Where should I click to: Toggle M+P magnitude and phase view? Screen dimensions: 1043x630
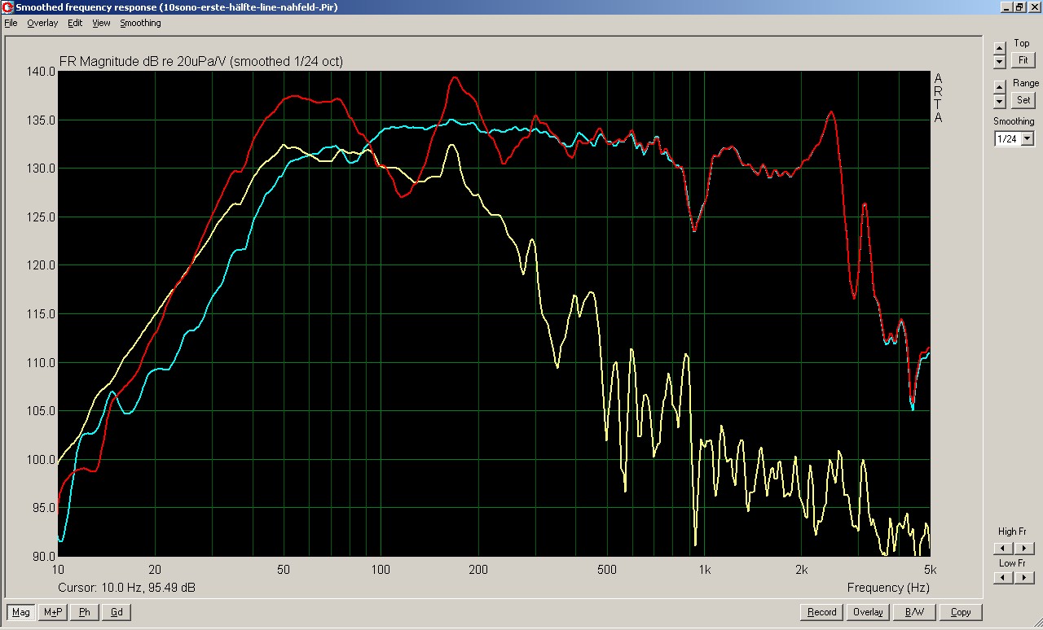point(53,612)
